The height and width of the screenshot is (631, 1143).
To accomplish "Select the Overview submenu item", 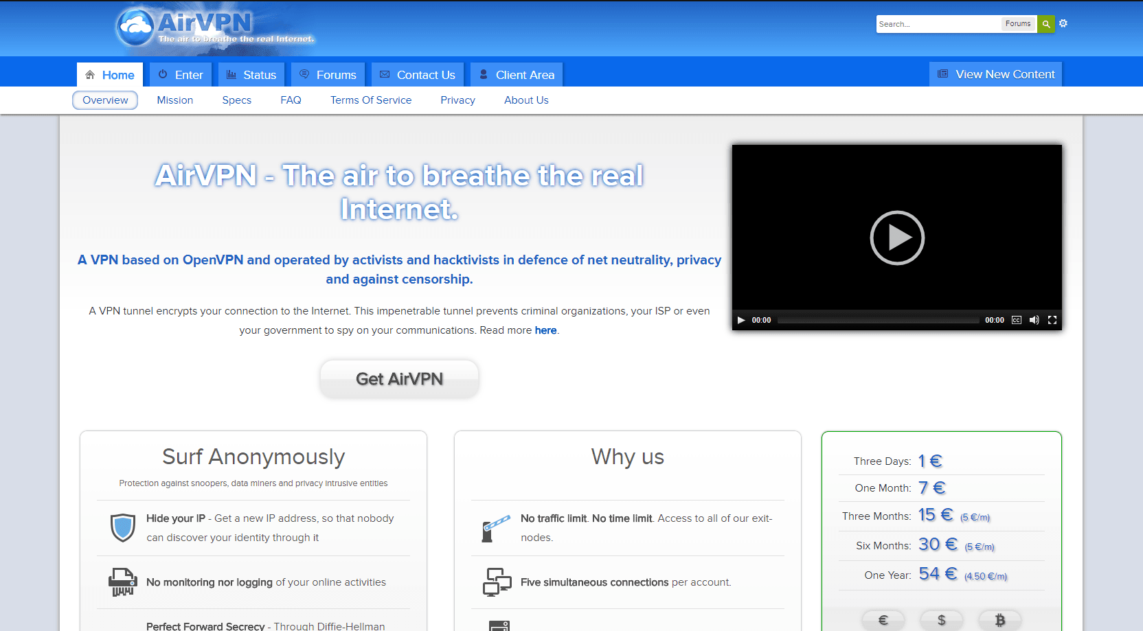I will [105, 100].
